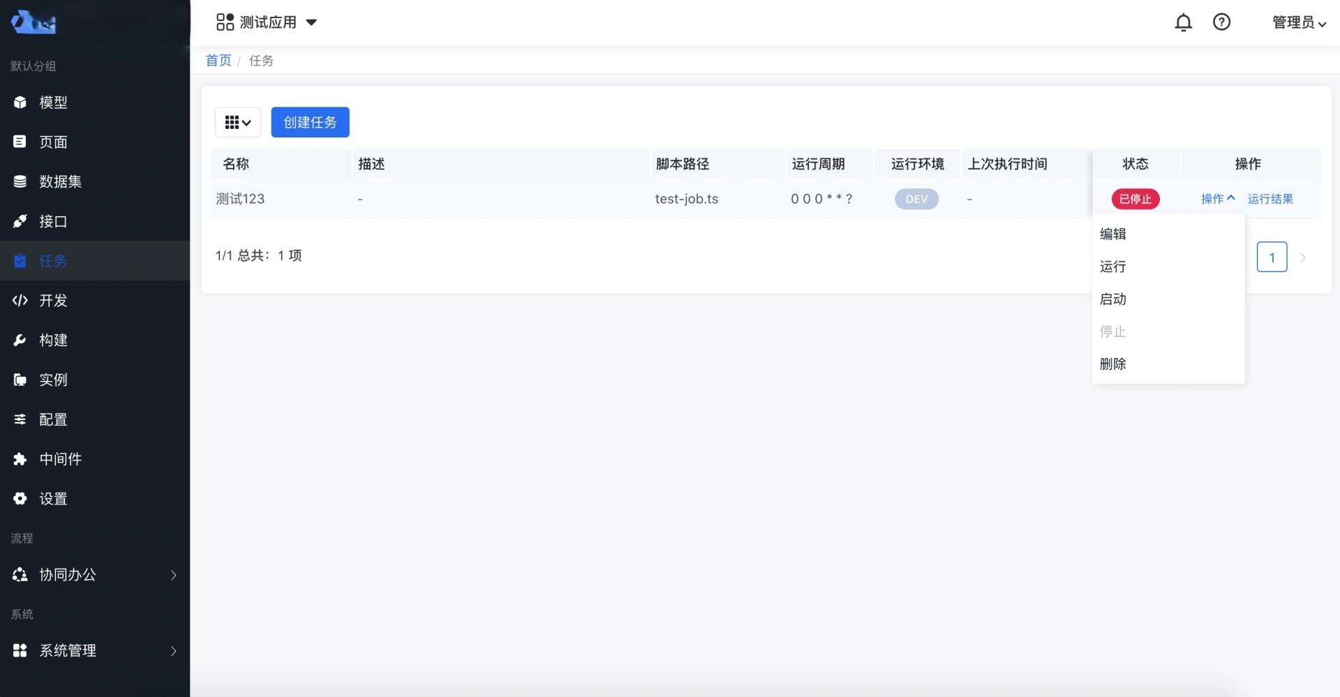This screenshot has width=1340, height=697.
Task: Go to 首页 via breadcrumb
Action: pyautogui.click(x=218, y=61)
